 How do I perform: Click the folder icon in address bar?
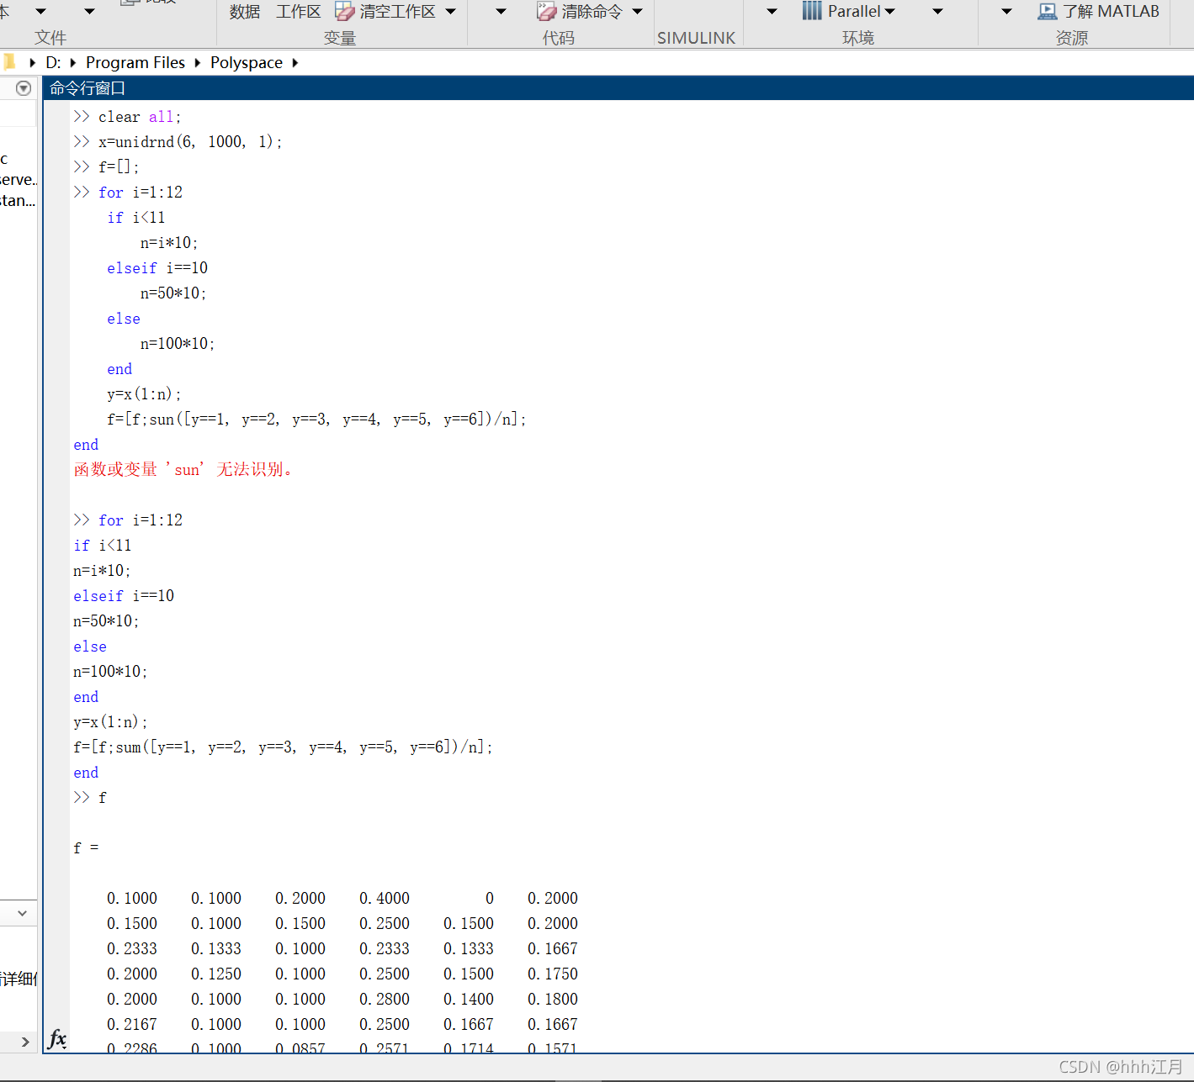(9, 62)
